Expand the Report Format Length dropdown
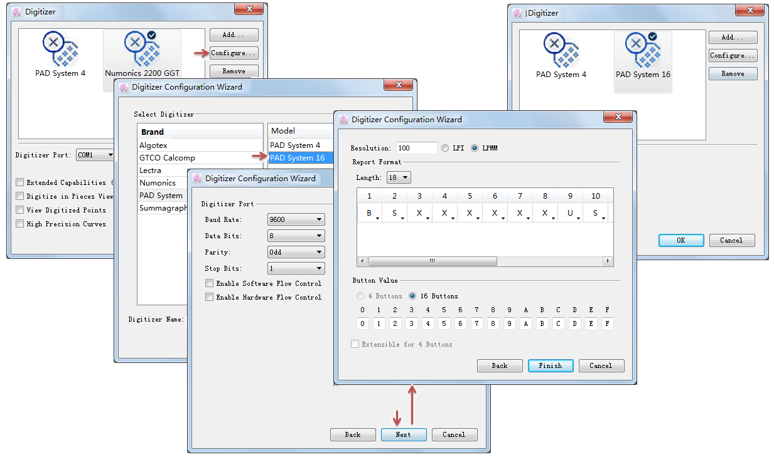The height and width of the screenshot is (462, 774). tap(399, 178)
